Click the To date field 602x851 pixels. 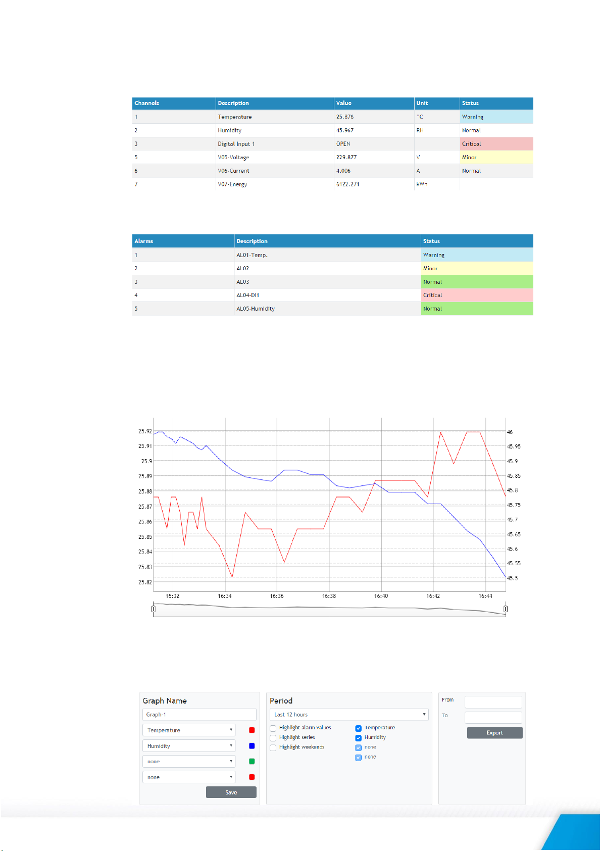pos(493,718)
